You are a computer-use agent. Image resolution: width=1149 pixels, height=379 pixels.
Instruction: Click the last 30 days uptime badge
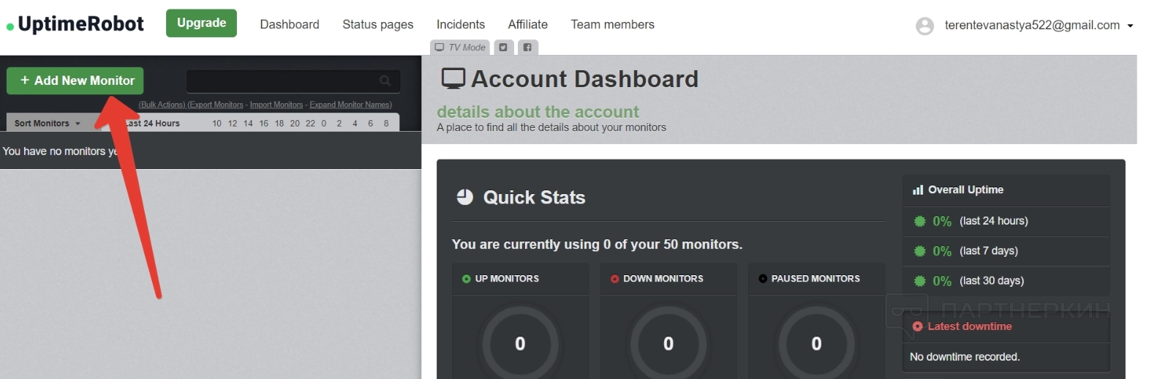920,281
